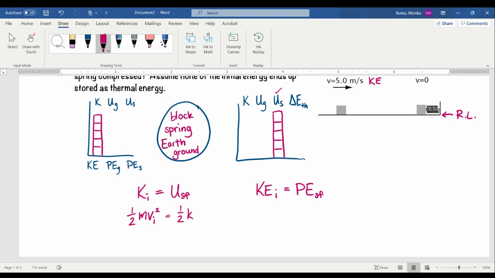Switch to Web Layout view
The image size is (495, 278).
427,268
